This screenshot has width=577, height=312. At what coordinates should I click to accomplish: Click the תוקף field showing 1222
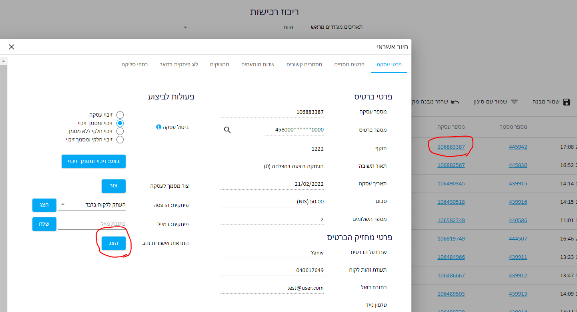click(272, 149)
